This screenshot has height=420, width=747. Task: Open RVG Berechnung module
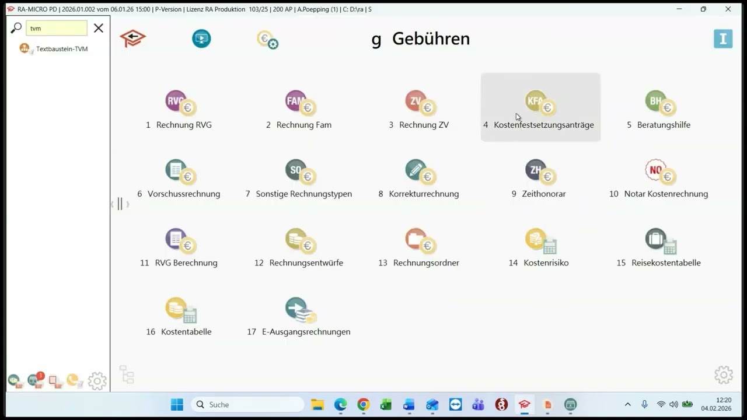click(179, 247)
